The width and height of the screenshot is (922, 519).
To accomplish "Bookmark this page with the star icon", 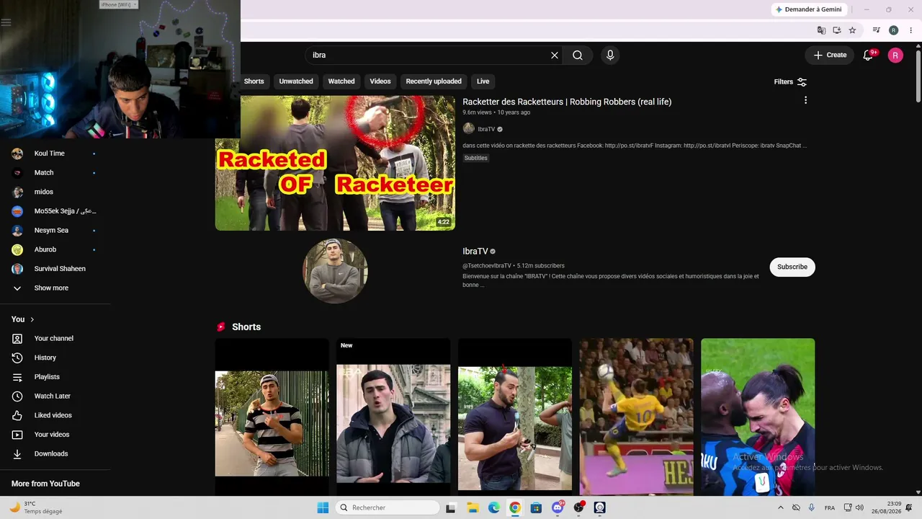I will pyautogui.click(x=852, y=30).
